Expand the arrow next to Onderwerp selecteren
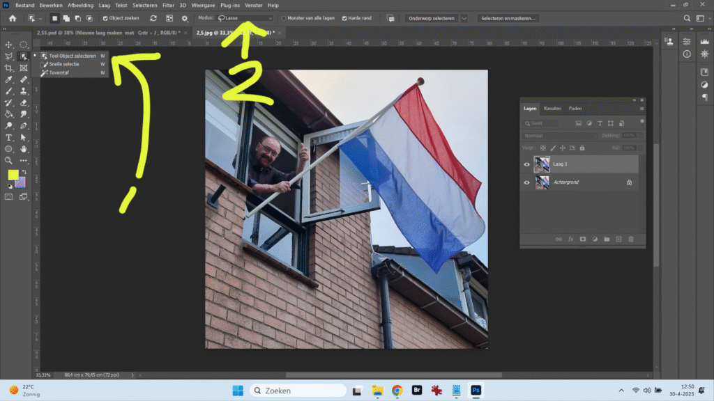This screenshot has width=714, height=401. click(464, 18)
